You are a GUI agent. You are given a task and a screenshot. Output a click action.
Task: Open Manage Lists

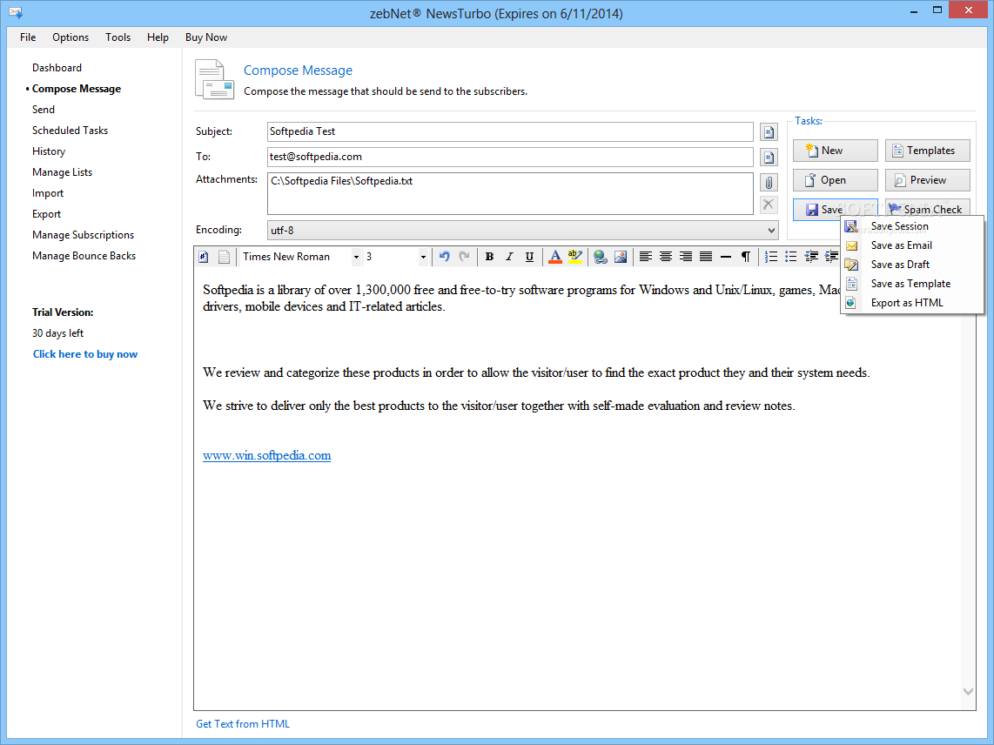tap(62, 172)
